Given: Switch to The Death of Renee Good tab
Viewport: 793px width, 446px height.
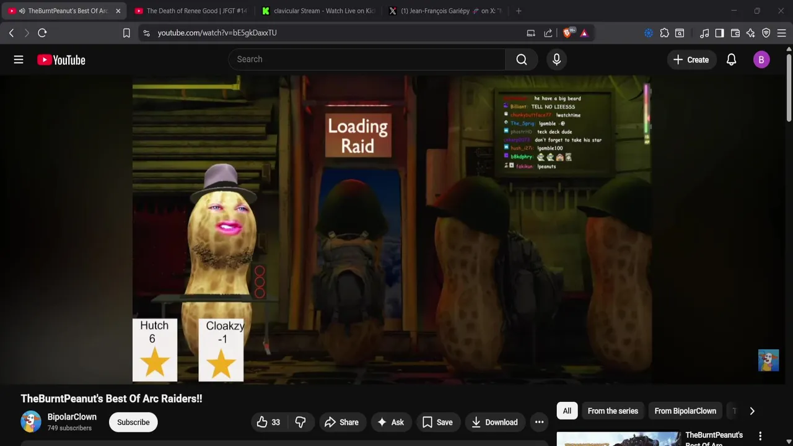Looking at the screenshot, I should [x=191, y=11].
